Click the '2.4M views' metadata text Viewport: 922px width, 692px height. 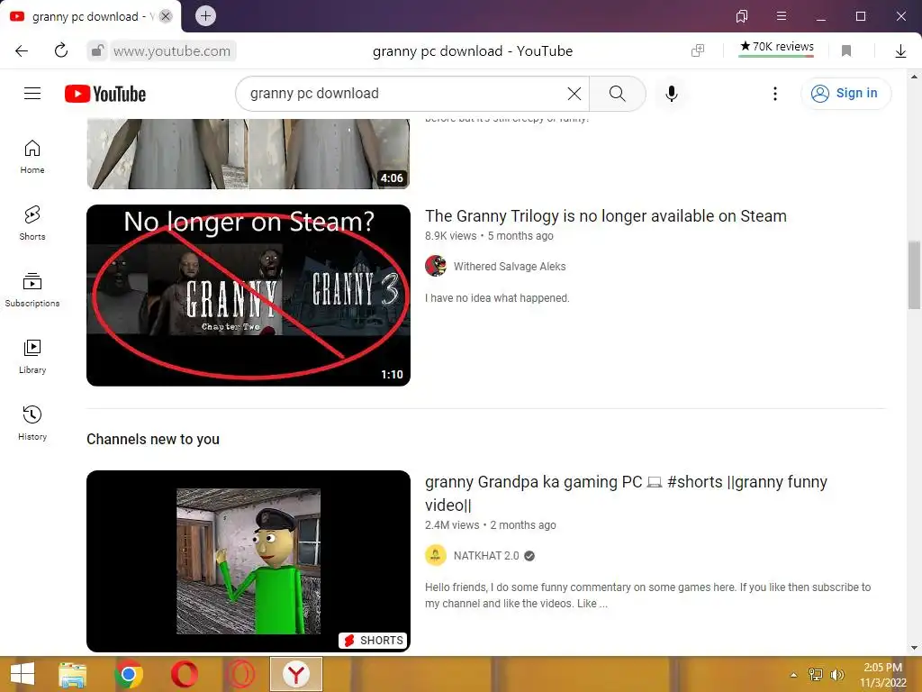452,525
